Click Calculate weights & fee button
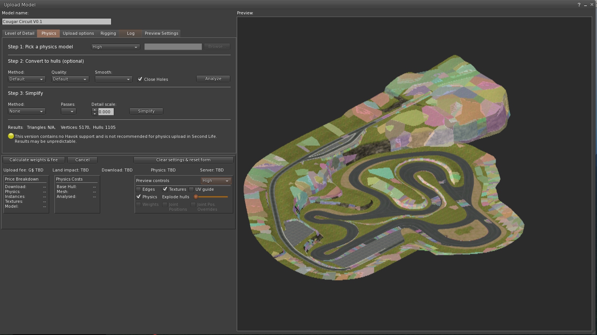The image size is (597, 335). tap(34, 160)
